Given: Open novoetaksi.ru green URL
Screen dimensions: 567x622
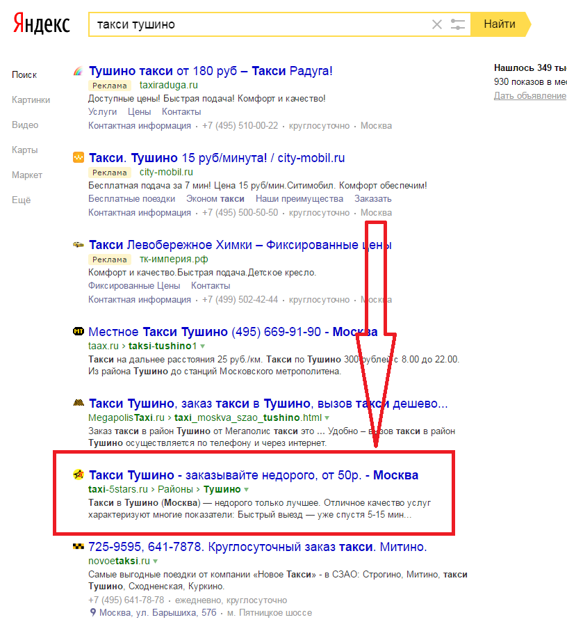Looking at the screenshot, I should point(119,561).
